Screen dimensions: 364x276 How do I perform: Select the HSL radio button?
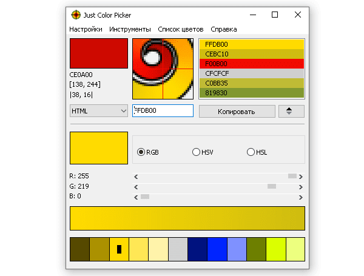click(x=251, y=152)
